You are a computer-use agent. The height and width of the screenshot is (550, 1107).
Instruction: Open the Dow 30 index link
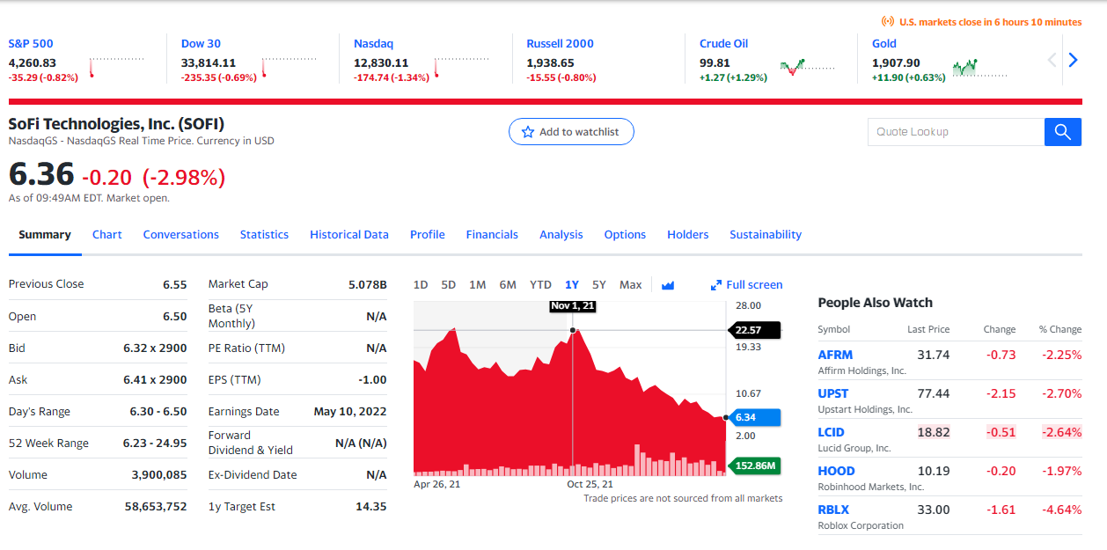pos(201,44)
